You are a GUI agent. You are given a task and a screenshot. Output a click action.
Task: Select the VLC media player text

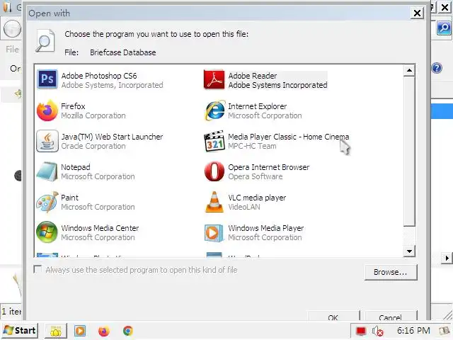pyautogui.click(x=257, y=198)
